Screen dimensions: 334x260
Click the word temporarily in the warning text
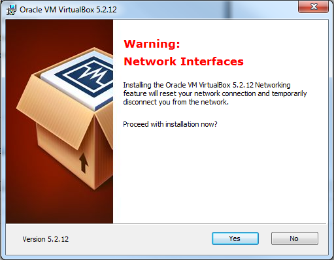(289, 93)
